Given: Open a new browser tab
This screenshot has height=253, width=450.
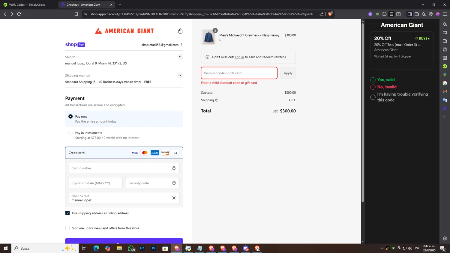Looking at the screenshot, I should click(x=120, y=5).
